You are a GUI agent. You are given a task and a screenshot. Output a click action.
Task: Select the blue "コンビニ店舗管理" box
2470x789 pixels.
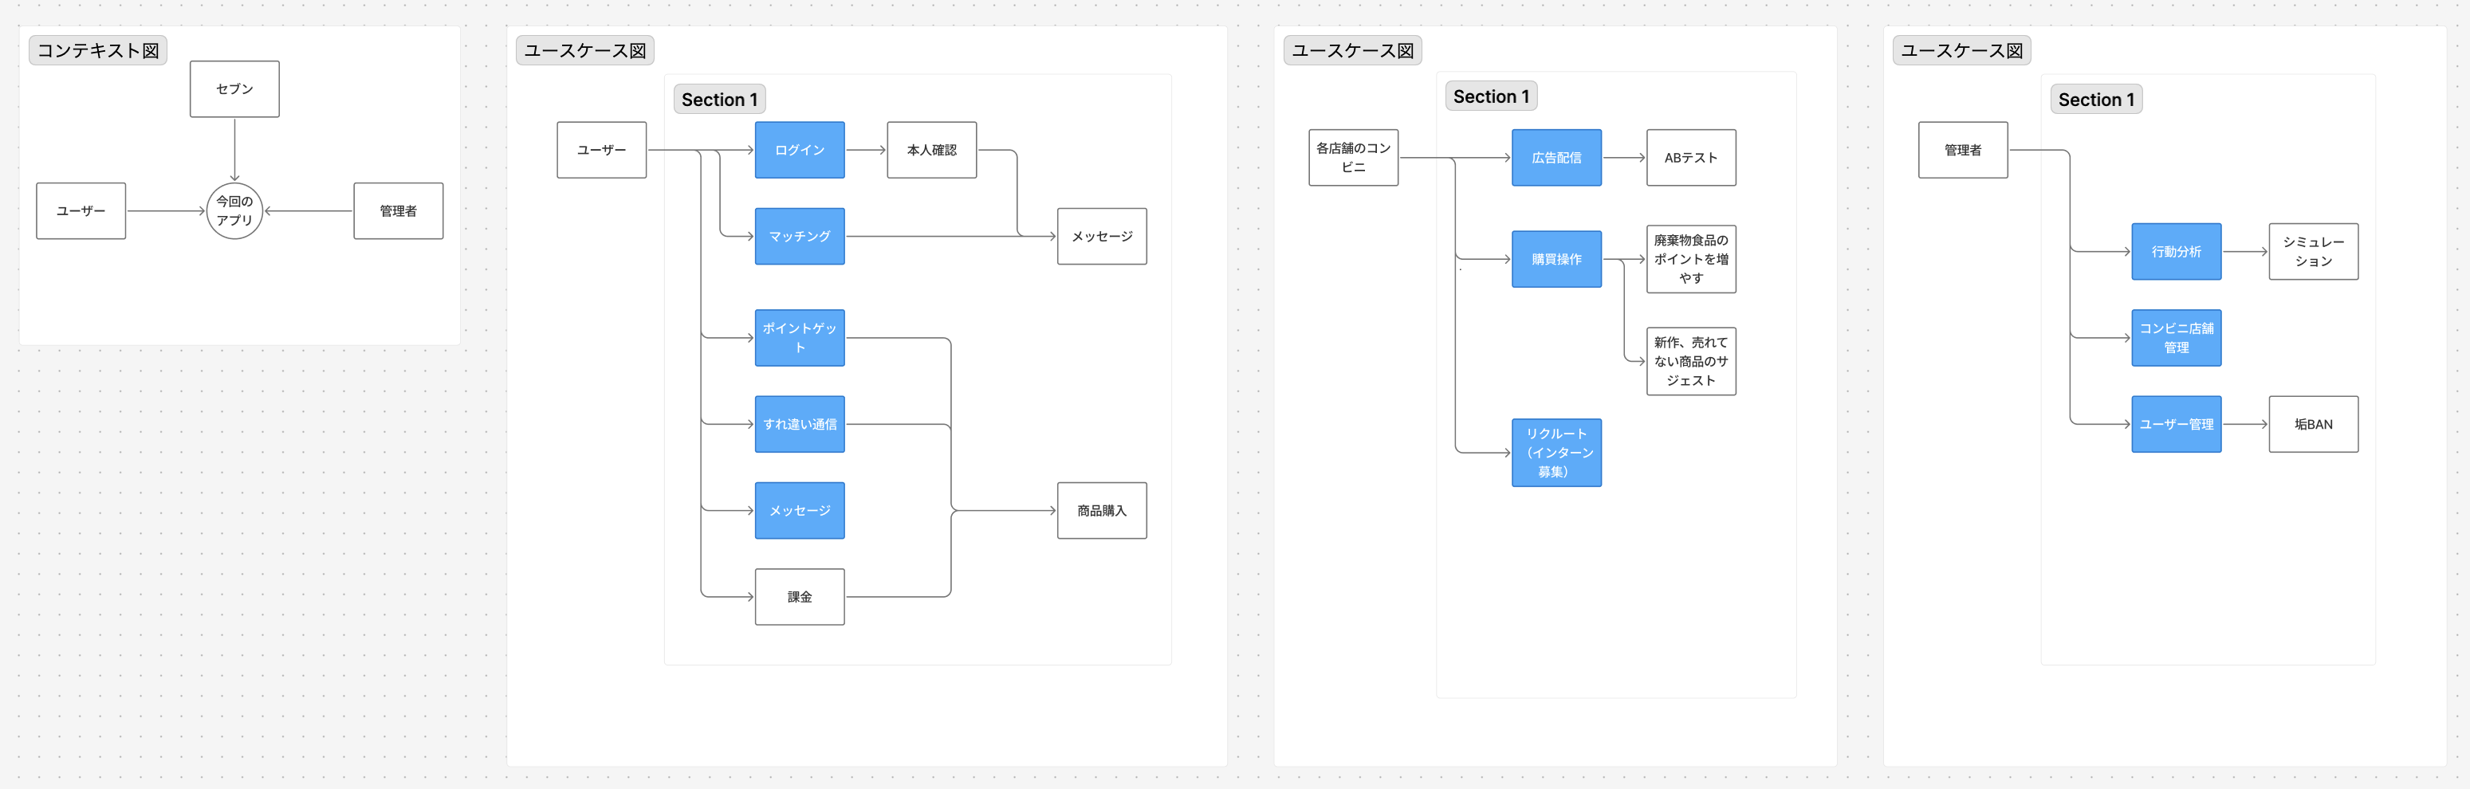pyautogui.click(x=2176, y=337)
